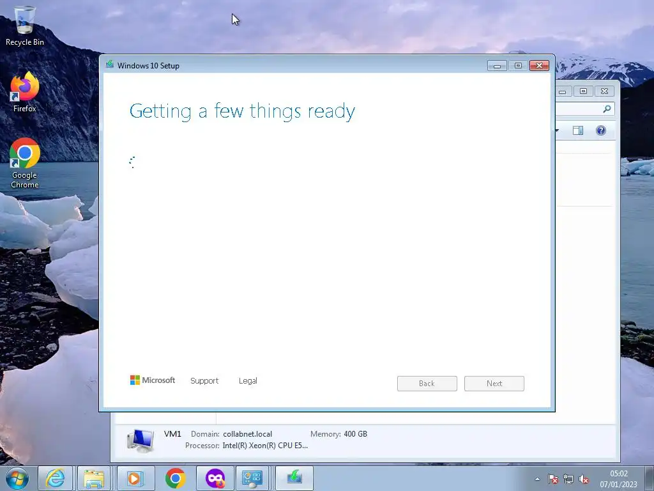The width and height of the screenshot is (654, 491).
Task: Select the Firefox desktop shortcut
Action: tap(25, 92)
